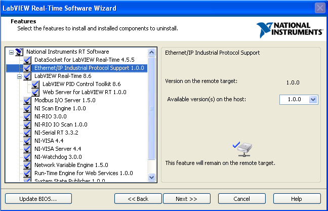Select NI-RIO IO Scan 1.0.0
This screenshot has height=211, width=328.
point(61,124)
